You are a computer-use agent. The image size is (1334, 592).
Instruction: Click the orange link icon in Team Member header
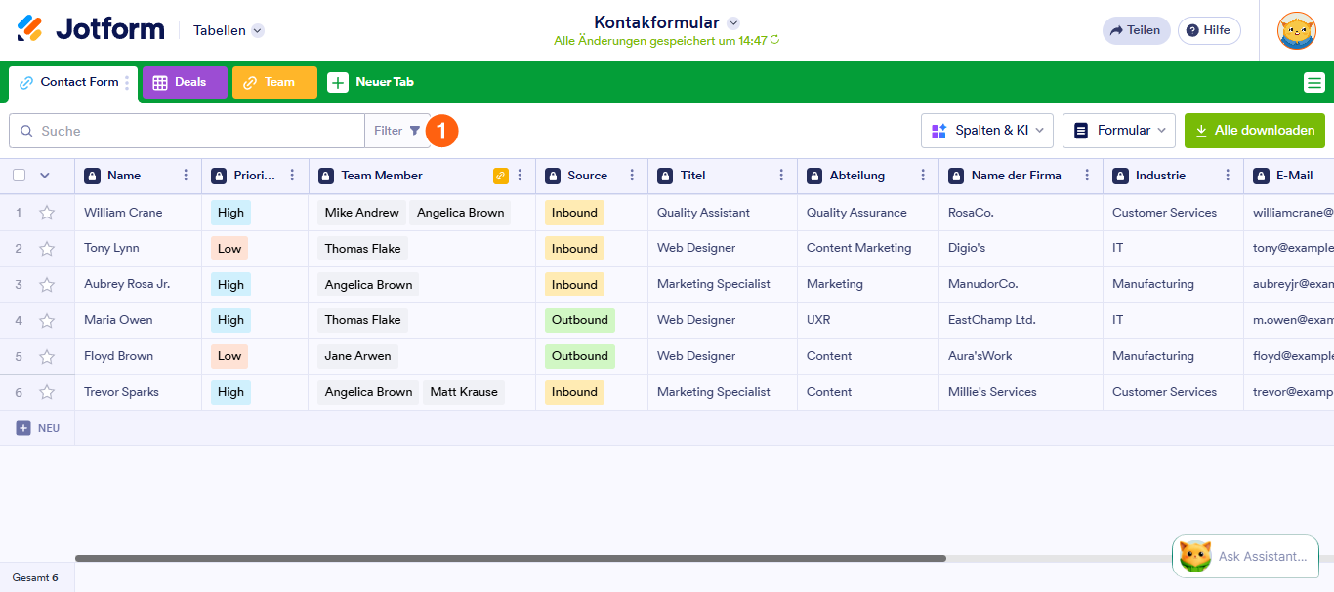point(501,176)
